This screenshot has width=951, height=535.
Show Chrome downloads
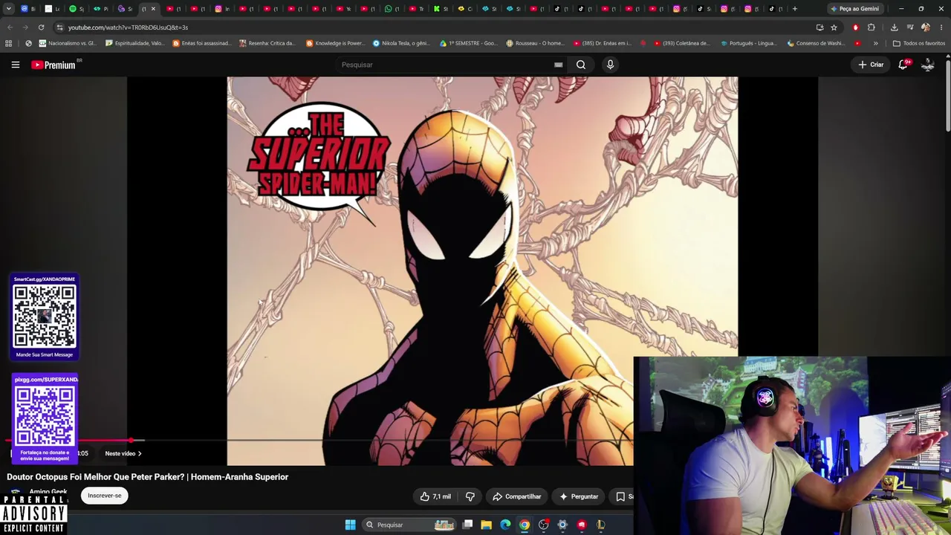[894, 27]
